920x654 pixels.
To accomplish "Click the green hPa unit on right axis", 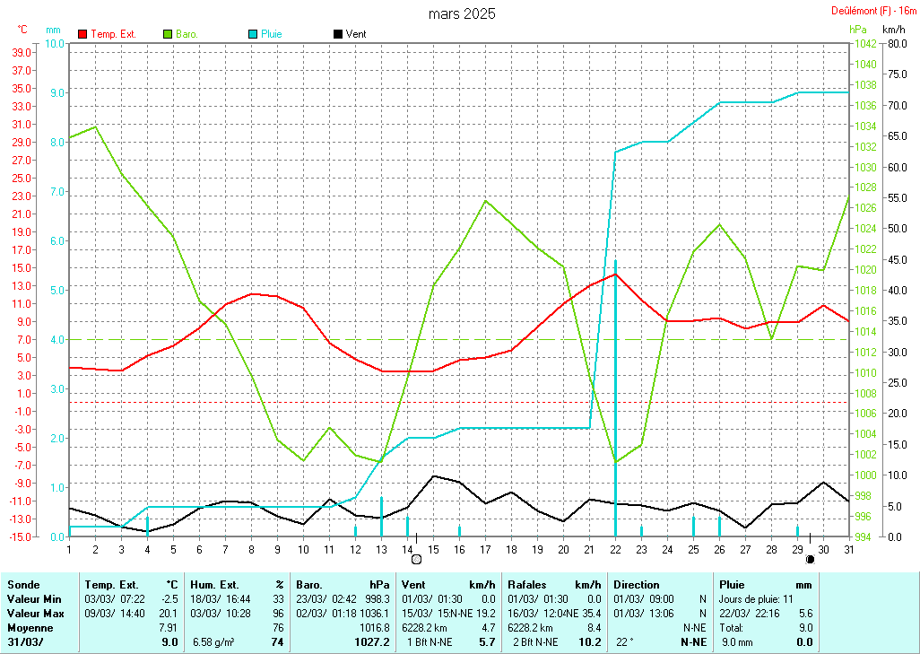I will [858, 30].
